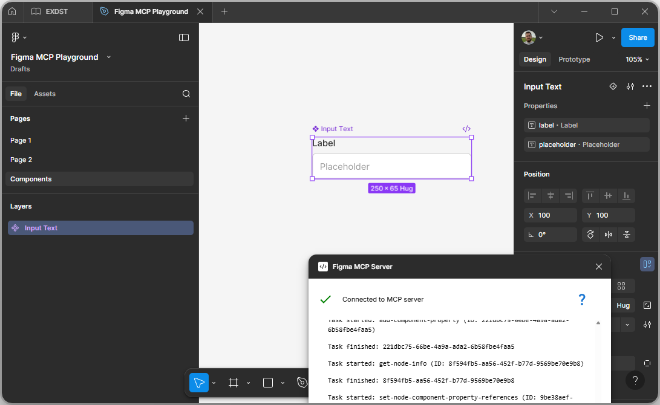Select the Move tool in the bottom toolbar
Viewport: 660px width, 405px height.
coord(198,383)
